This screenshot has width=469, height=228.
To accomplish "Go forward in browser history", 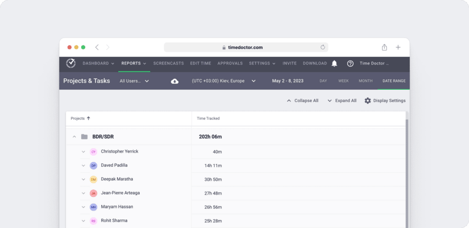I will click(108, 47).
